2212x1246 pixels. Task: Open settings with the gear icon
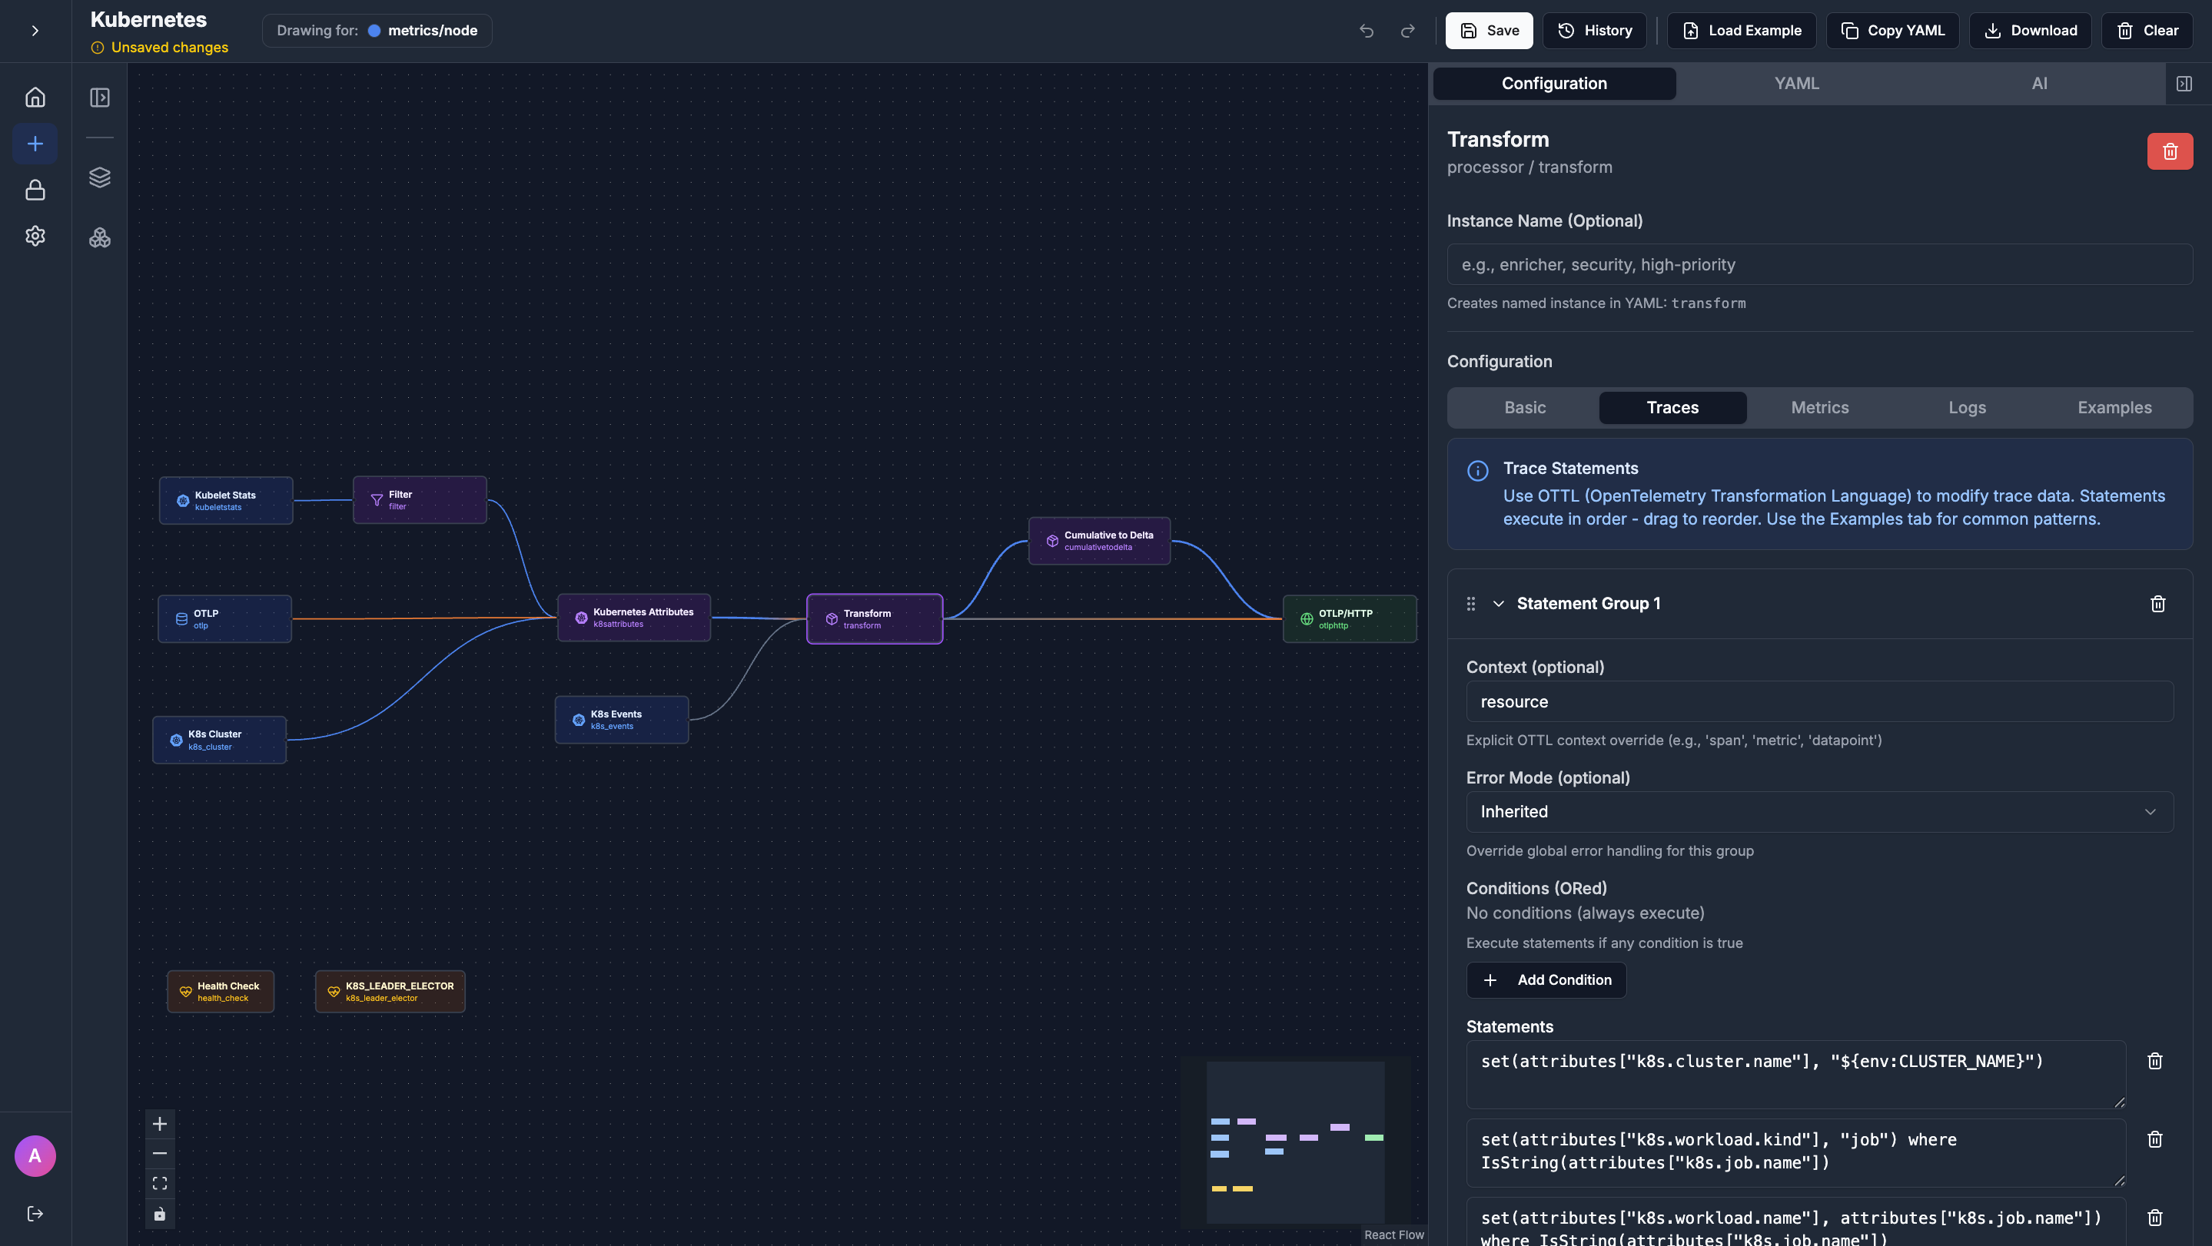point(35,236)
